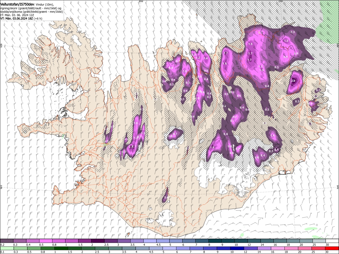Pick the white upper legend swatch at 30
This screenshot has height=254, width=339.
click(x=332, y=241)
